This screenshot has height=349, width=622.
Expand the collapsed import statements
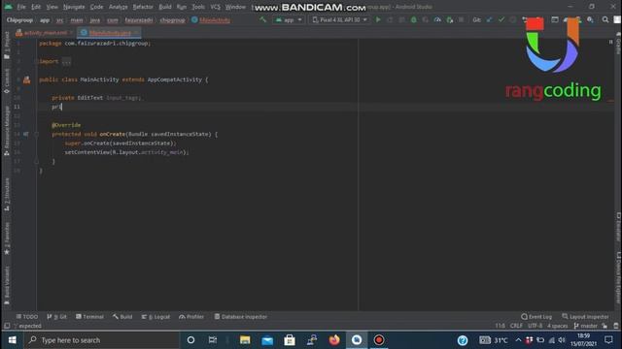[x=66, y=62]
